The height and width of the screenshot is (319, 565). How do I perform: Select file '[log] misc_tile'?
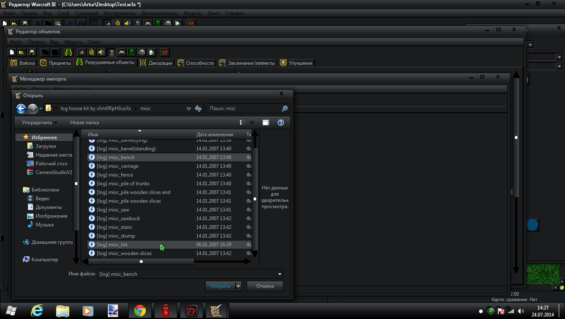click(169, 245)
